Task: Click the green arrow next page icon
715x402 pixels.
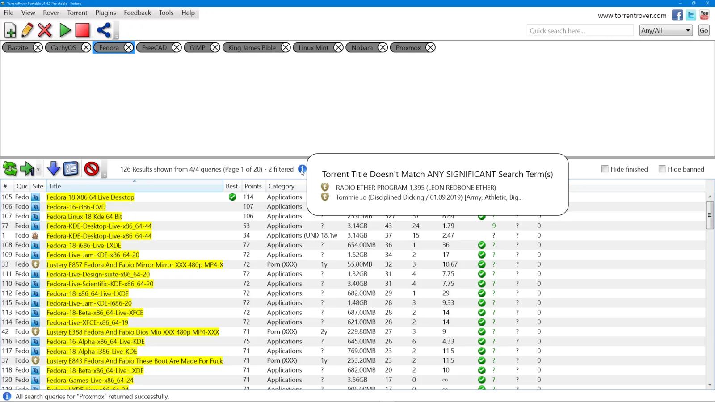Action: [27, 169]
